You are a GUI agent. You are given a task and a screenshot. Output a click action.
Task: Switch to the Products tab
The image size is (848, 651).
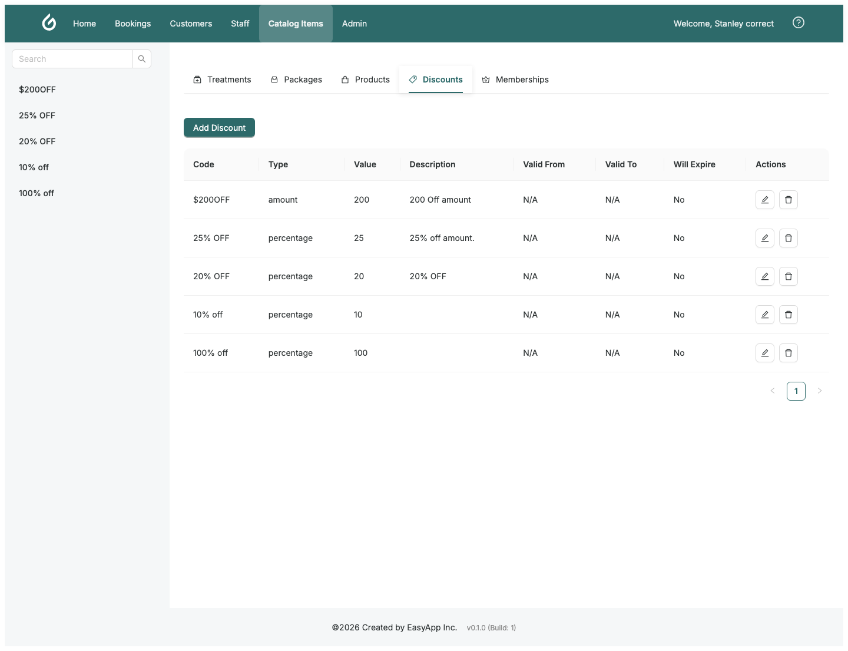coord(365,80)
